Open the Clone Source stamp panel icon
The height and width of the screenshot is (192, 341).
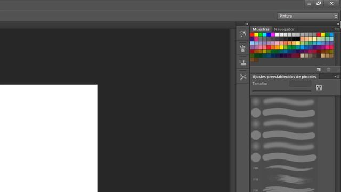pos(243,63)
